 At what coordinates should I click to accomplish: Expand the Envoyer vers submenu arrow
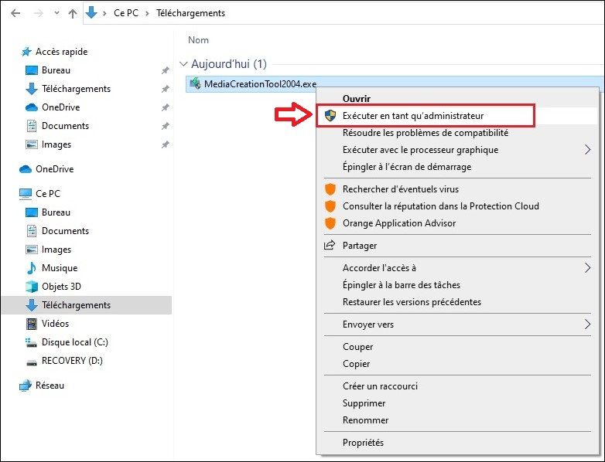coord(587,324)
